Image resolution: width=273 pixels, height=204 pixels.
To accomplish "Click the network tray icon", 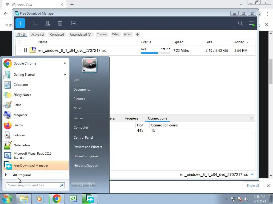I will pyautogui.click(x=233, y=199).
